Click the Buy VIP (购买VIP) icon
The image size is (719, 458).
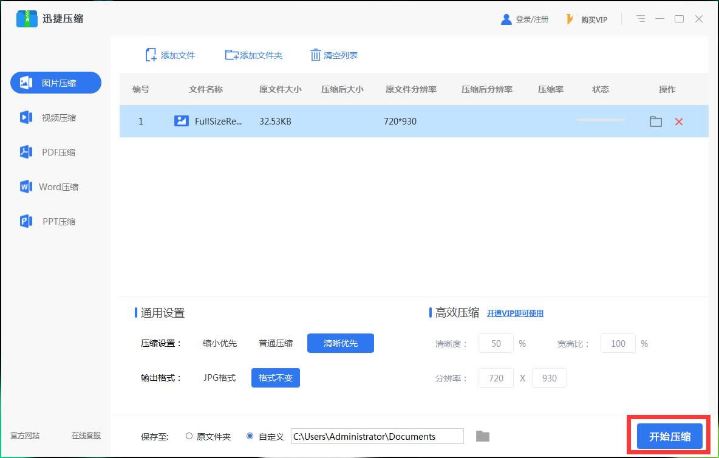(x=570, y=19)
